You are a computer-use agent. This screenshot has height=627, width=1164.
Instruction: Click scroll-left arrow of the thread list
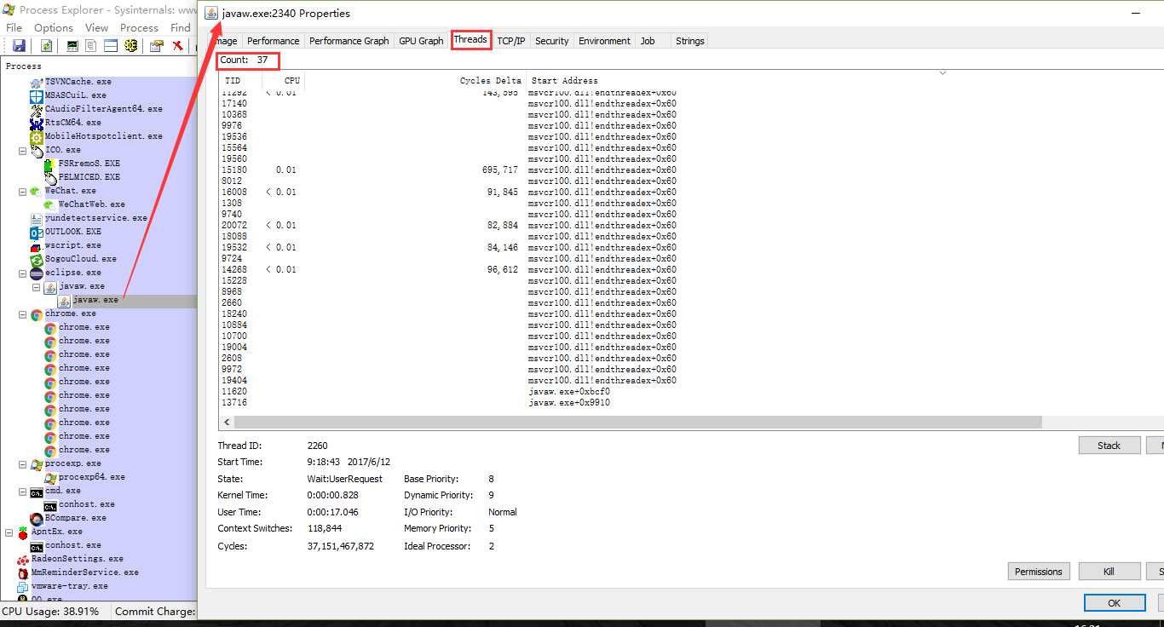tap(227, 422)
